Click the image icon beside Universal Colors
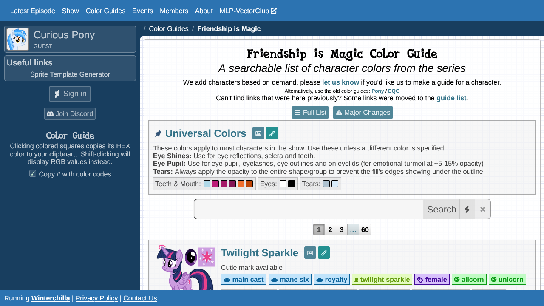 tap(258, 133)
